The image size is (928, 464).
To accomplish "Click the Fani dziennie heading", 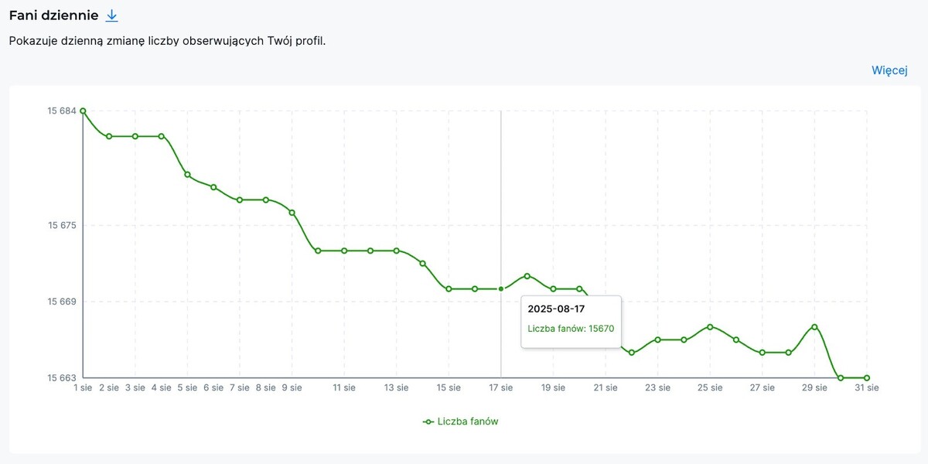I will click(x=53, y=15).
